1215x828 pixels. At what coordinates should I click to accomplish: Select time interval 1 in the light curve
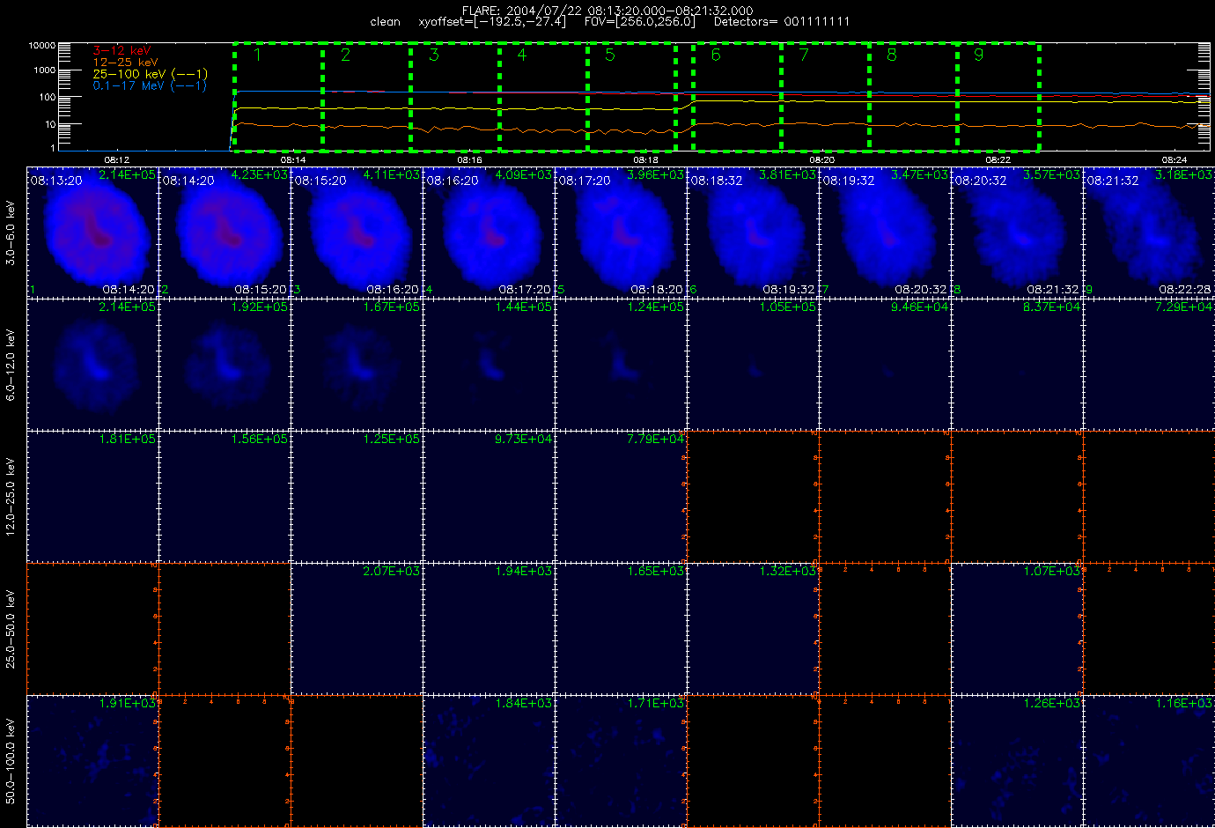[x=278, y=97]
